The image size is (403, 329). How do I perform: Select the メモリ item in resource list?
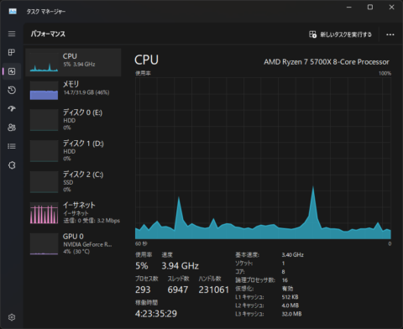(73, 91)
